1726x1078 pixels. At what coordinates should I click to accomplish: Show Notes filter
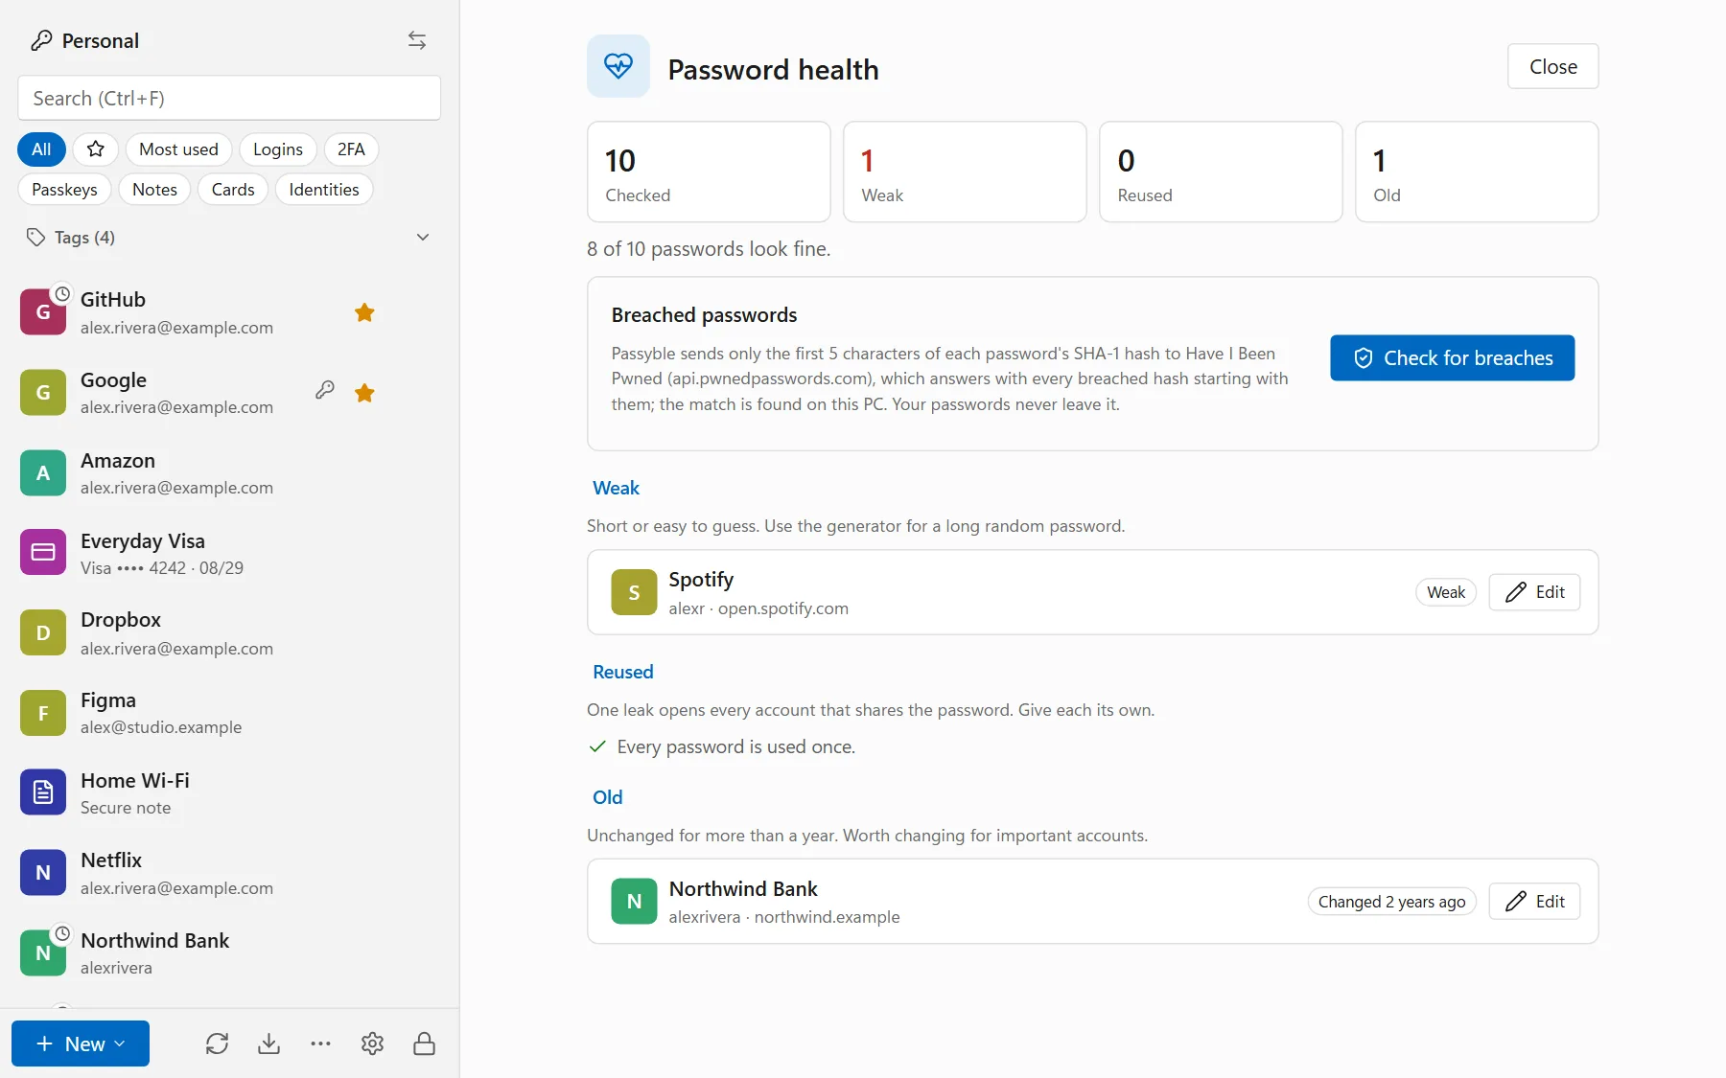pos(154,190)
